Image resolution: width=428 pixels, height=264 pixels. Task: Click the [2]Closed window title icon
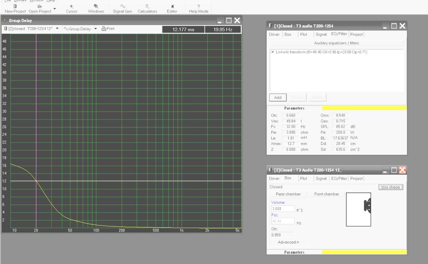tap(270, 170)
